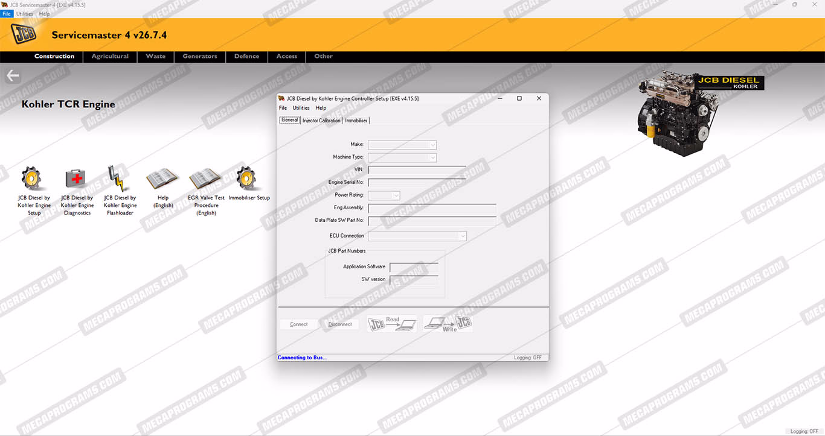
Task: Restore down the main Servicemaster window
Action: [x=795, y=4]
